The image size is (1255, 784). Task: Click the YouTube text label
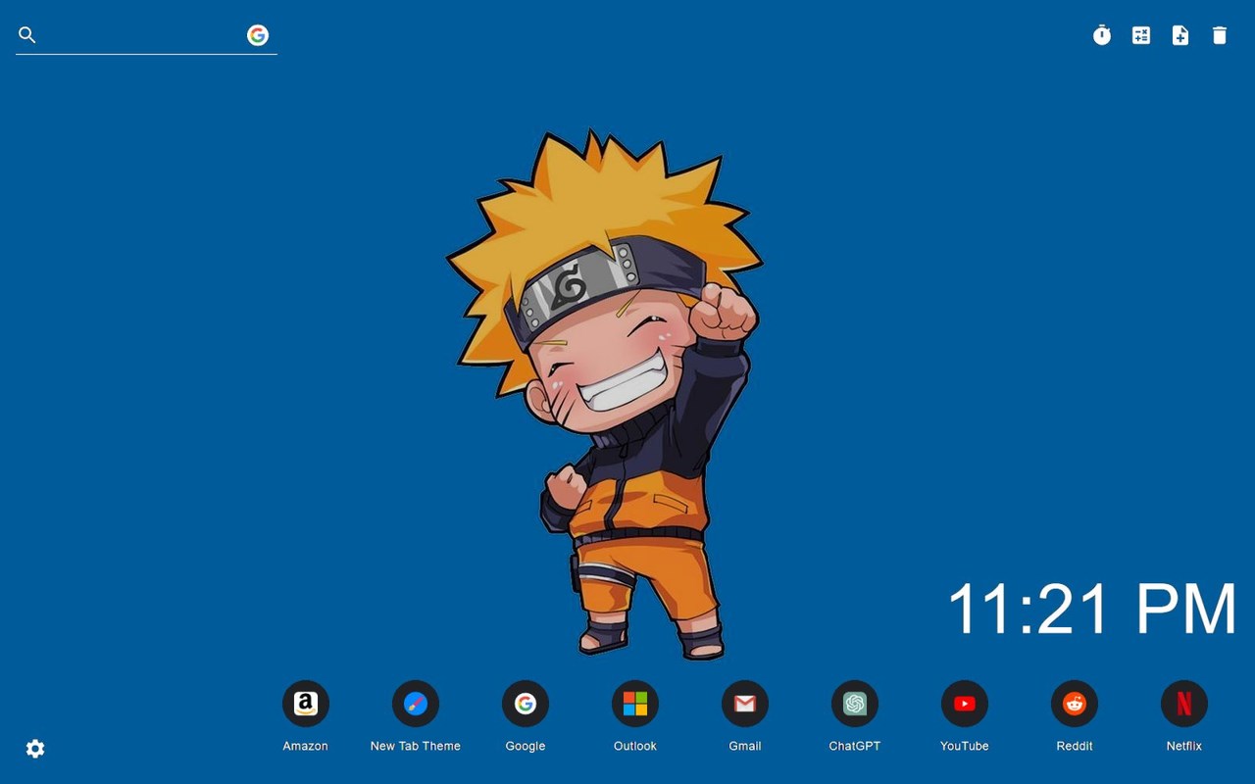[x=965, y=746]
